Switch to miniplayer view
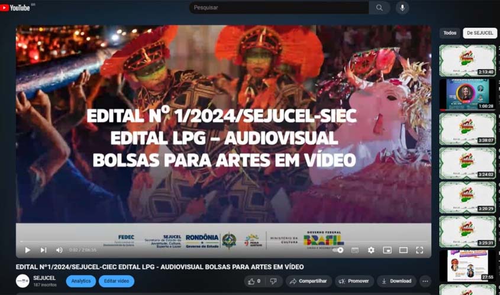 (x=387, y=250)
